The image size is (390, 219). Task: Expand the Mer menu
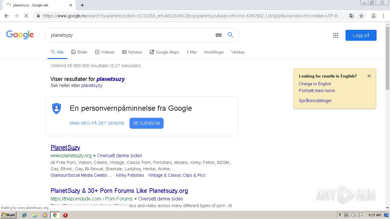click(192, 52)
